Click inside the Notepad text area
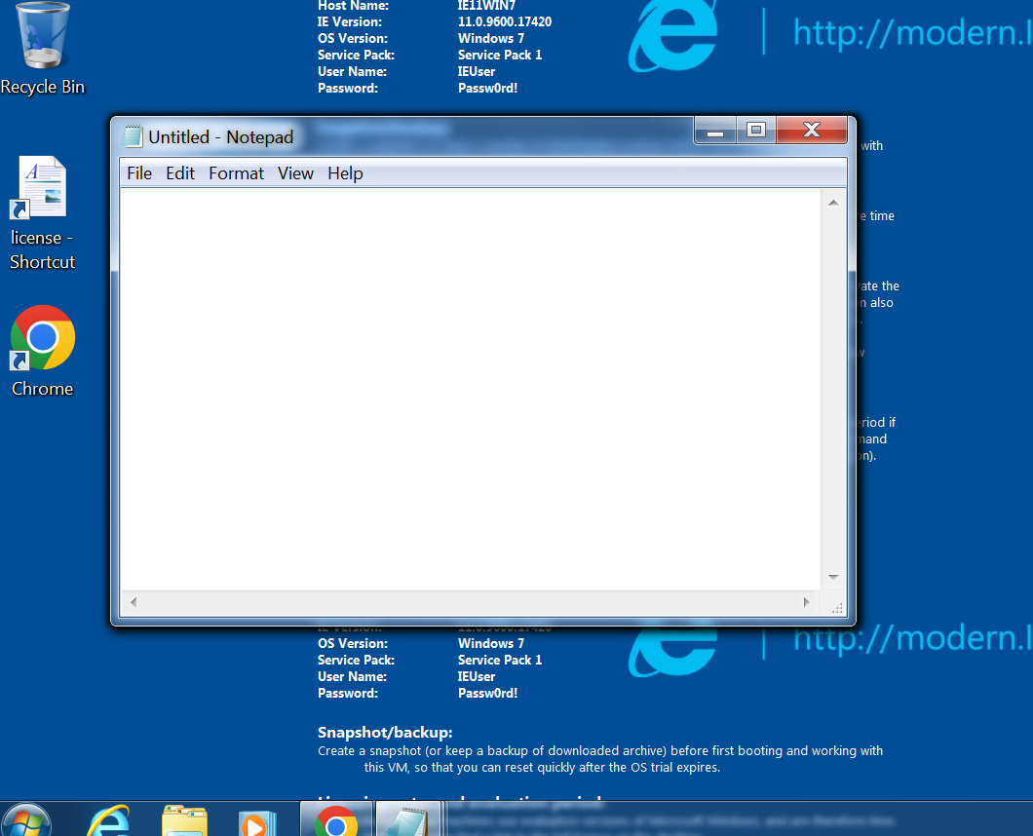 pyautogui.click(x=471, y=389)
